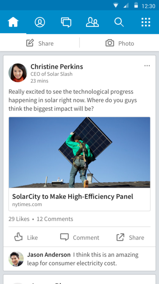View the 29 Likes list
Image resolution: width=159 pixels, height=284 pixels.
pos(19,219)
